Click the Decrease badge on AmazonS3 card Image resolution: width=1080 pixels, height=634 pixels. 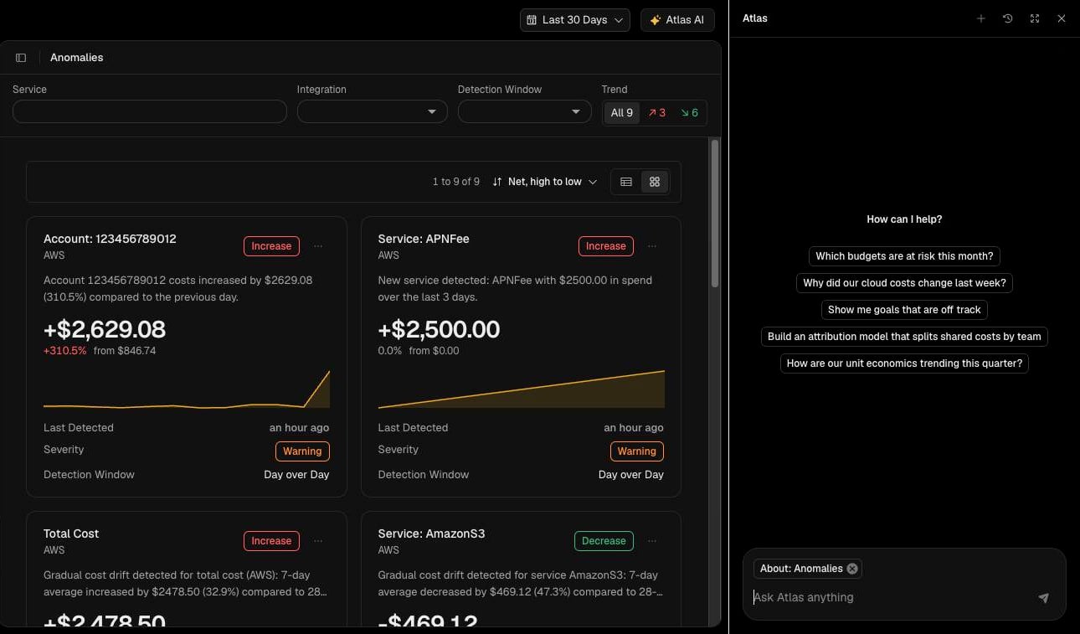click(604, 541)
